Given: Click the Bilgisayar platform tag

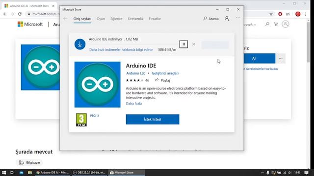Looking at the screenshot, I should coord(29,163).
